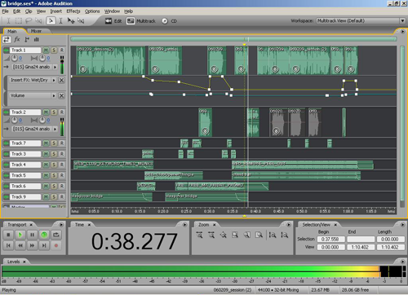This screenshot has height=295, width=408.
Task: Mute Track 9
Action: point(46,196)
